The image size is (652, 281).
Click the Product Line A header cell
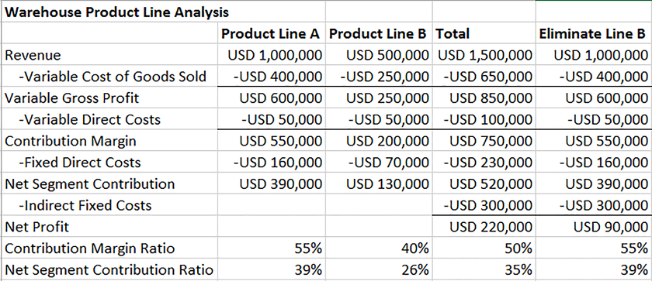point(271,33)
